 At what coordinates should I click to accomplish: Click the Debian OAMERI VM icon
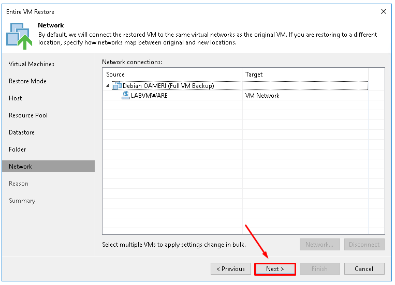117,85
